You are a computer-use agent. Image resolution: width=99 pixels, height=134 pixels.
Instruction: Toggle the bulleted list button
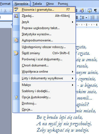point(98,18)
